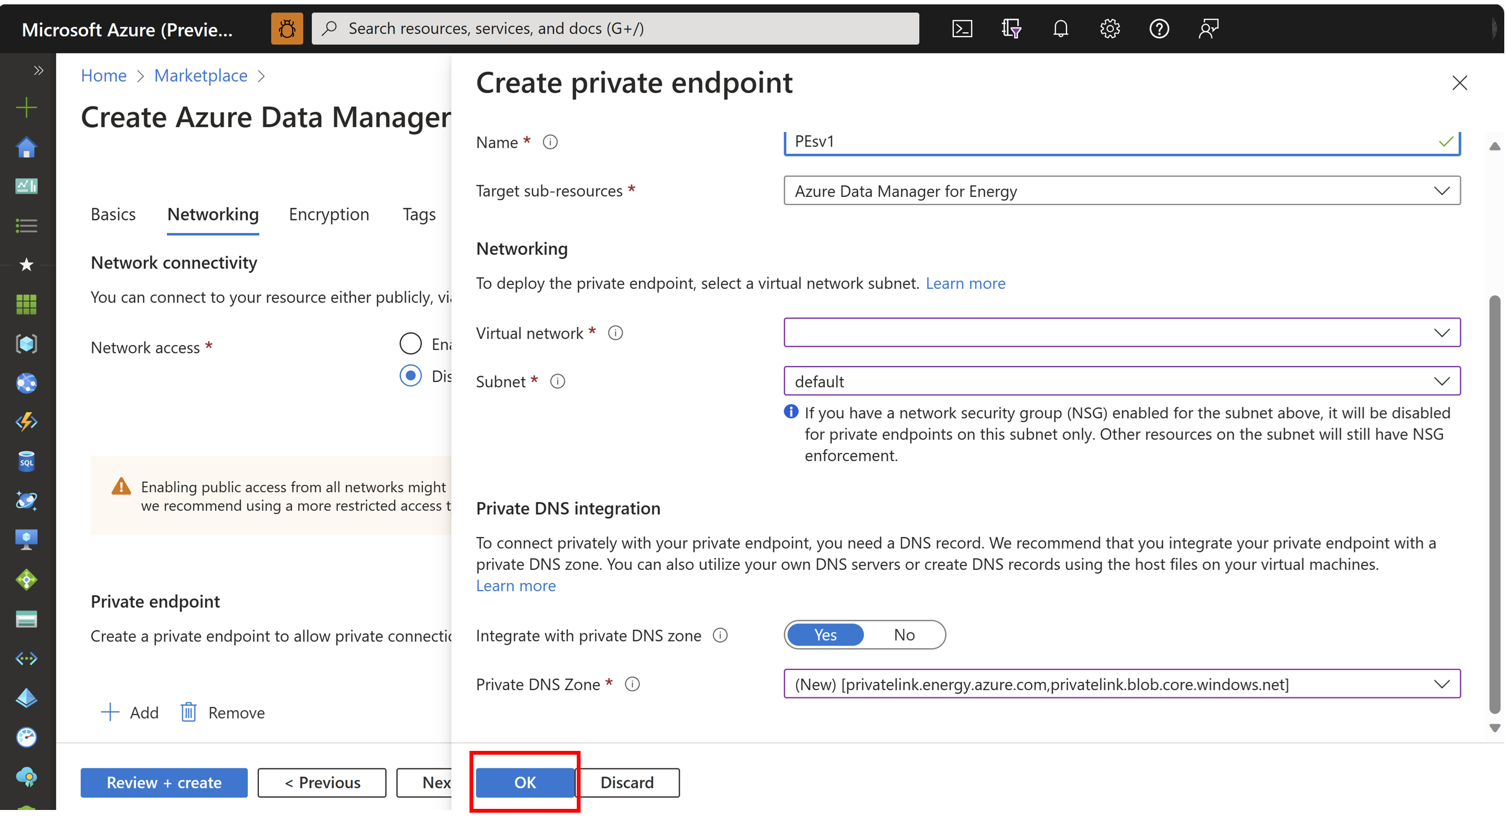Confirm private endpoint with OK button
This screenshot has width=1507, height=822.
coord(524,783)
